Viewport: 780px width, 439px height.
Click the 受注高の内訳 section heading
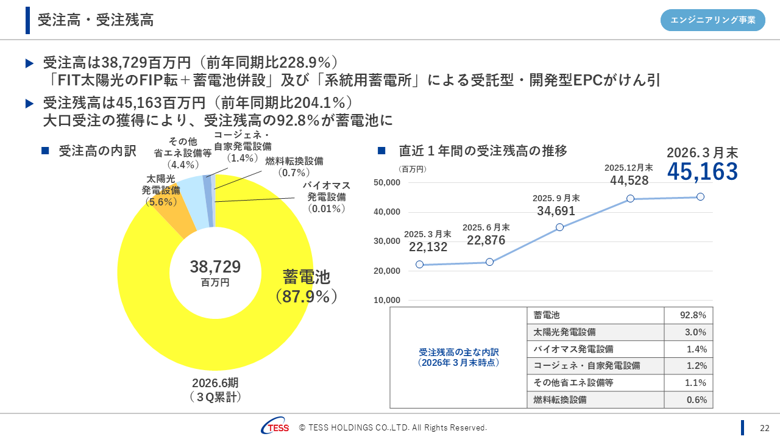(x=97, y=151)
